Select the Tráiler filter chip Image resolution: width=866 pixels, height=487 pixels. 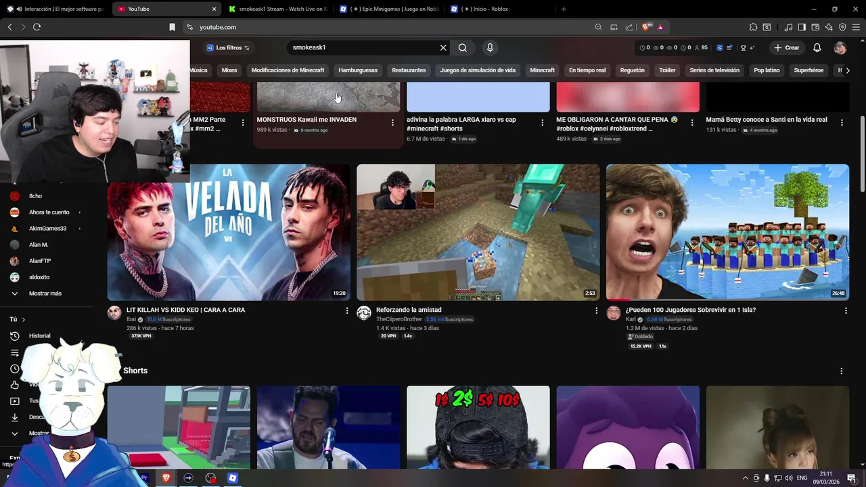[x=667, y=70]
